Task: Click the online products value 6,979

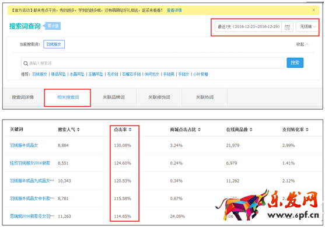Action: point(232,163)
